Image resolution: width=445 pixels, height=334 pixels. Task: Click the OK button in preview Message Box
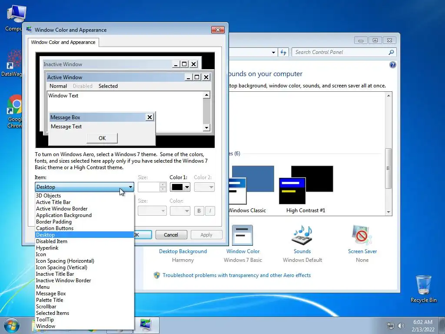[102, 138]
